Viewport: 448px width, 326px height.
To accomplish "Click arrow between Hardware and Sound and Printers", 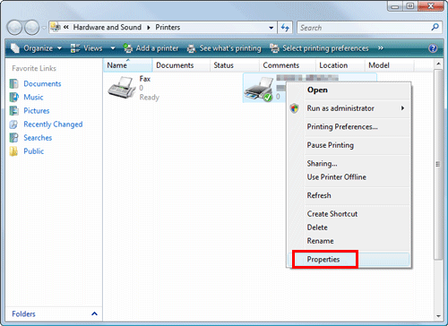I will point(149,28).
